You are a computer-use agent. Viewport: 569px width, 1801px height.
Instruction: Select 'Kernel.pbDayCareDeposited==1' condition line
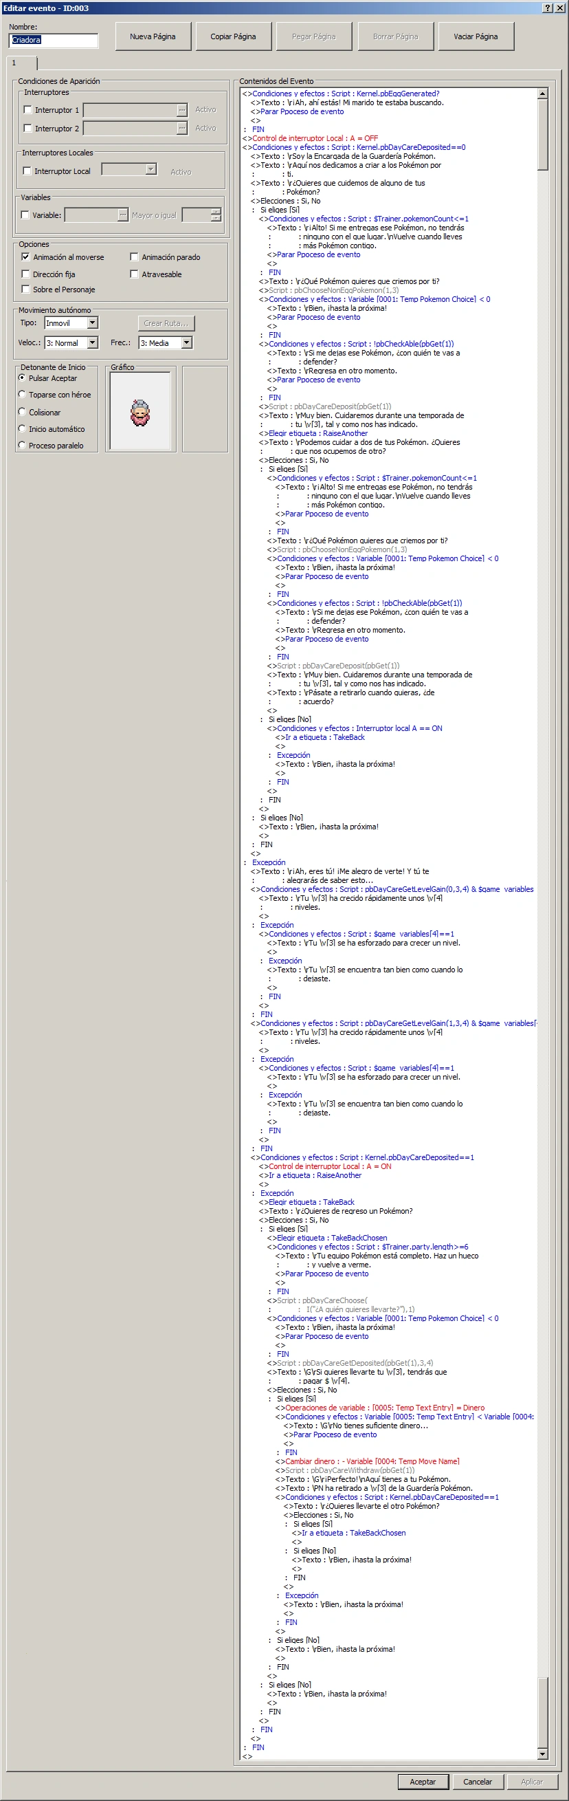(363, 1158)
